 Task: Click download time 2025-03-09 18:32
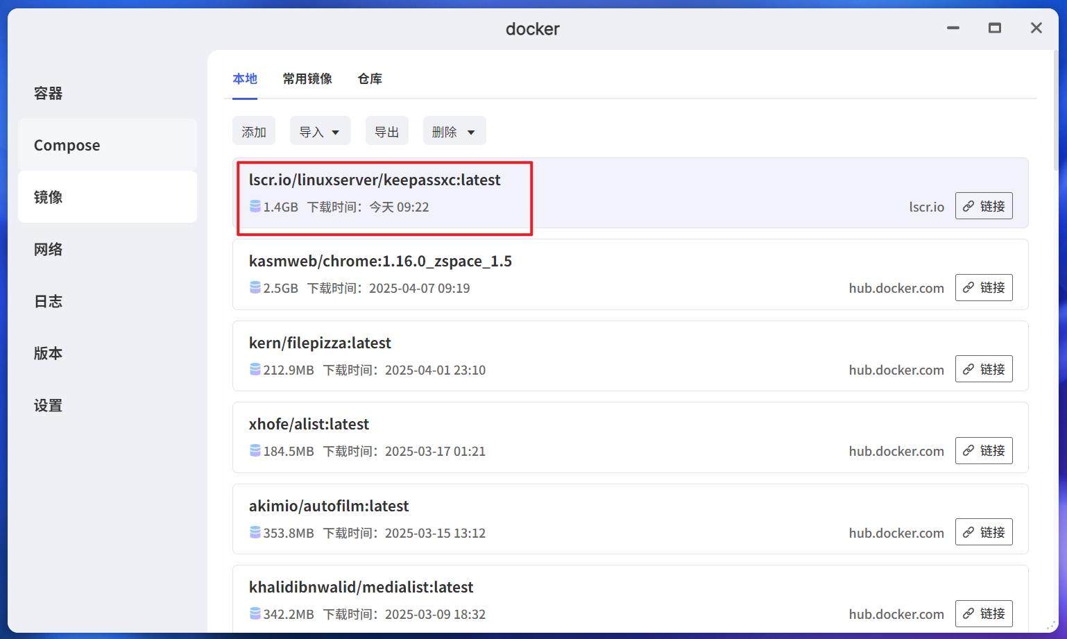(x=435, y=614)
